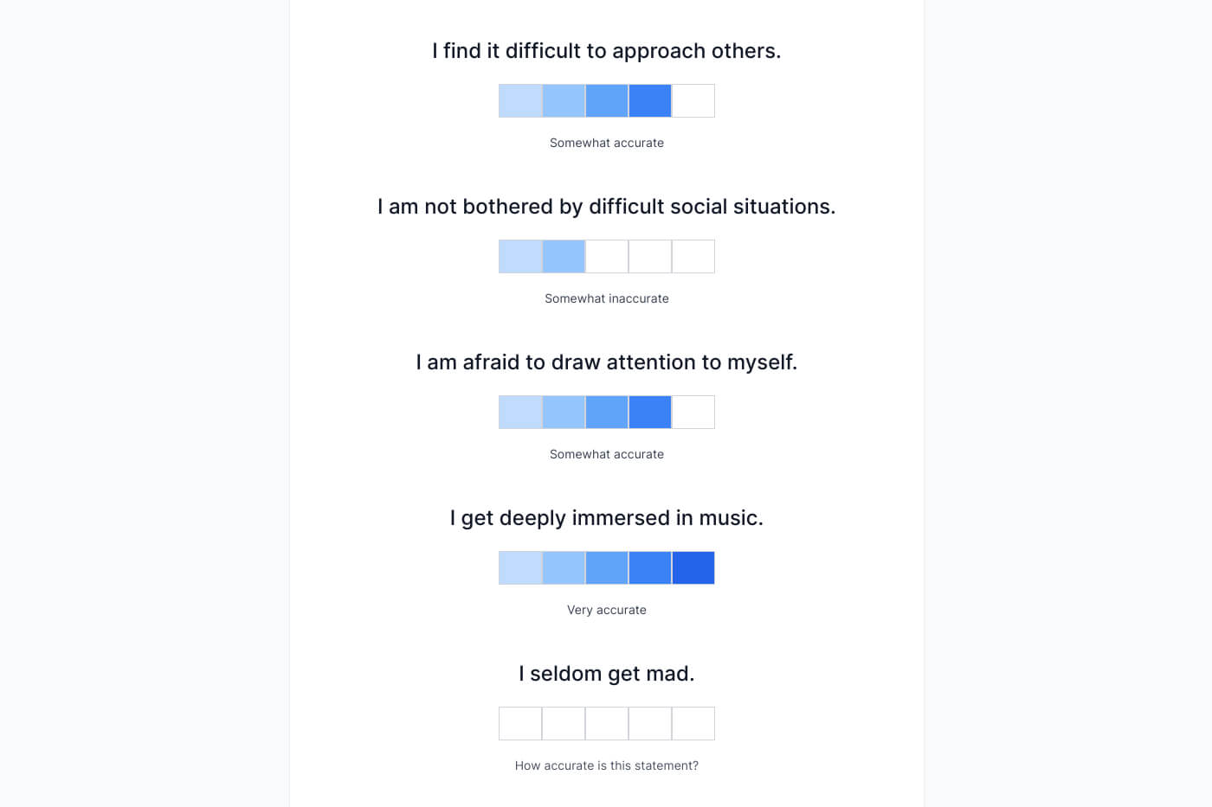Mark 'I seldom get mad' as Very inaccurate
This screenshot has width=1212, height=807.
click(520, 723)
